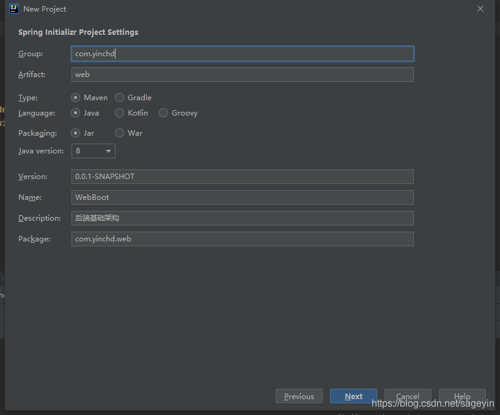Set packaging to War
Viewport: 500px width, 415px height.
120,133
